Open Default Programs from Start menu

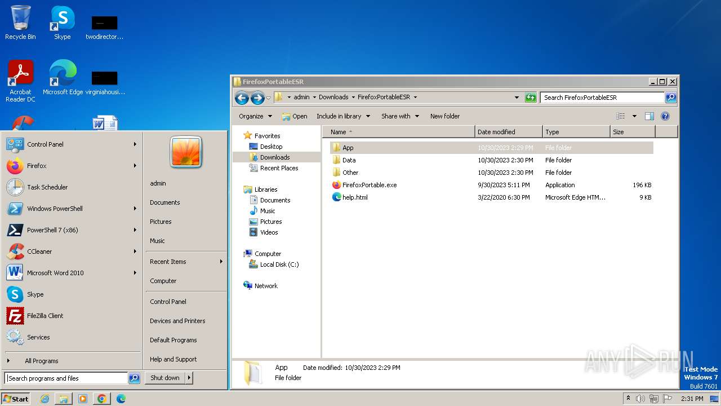(x=186, y=340)
